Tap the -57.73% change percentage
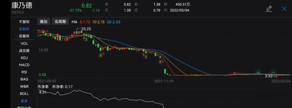The width and height of the screenshot is (292, 108). tap(75, 11)
